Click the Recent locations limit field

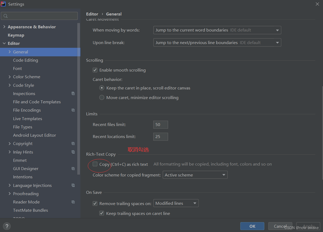tap(161, 137)
